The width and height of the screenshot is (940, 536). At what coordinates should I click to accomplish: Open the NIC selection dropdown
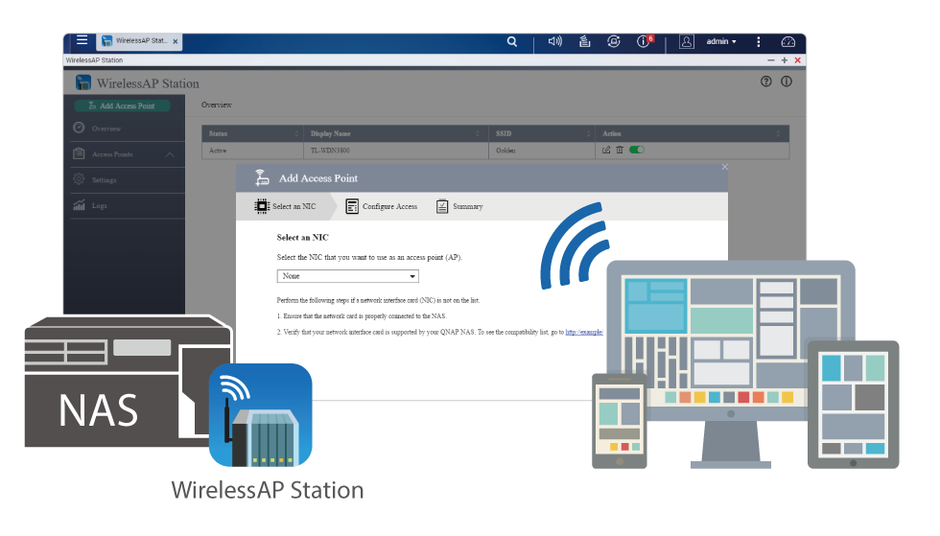pyautogui.click(x=348, y=276)
